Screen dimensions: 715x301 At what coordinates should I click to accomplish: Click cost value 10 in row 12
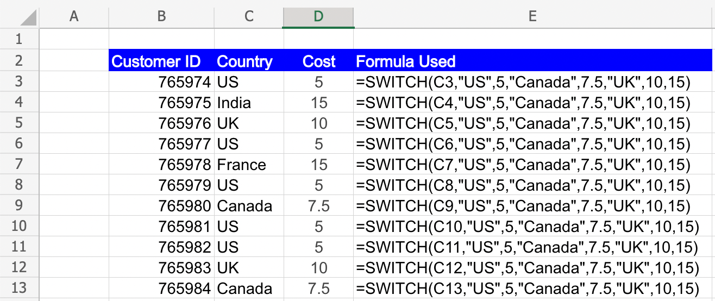click(x=318, y=267)
